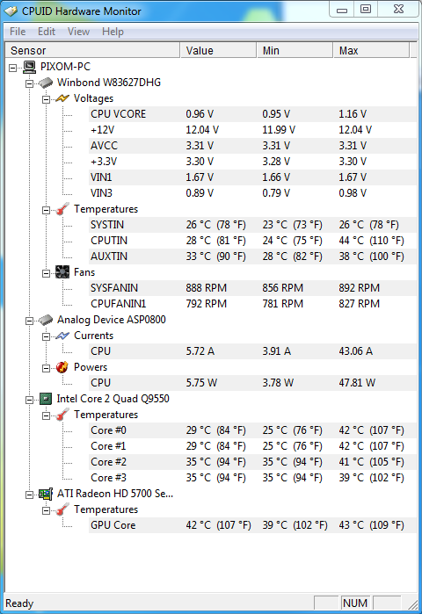The image size is (422, 614).
Task: Collapse the Intel Core 2 Quad Q9550 node
Action: pyautogui.click(x=29, y=400)
